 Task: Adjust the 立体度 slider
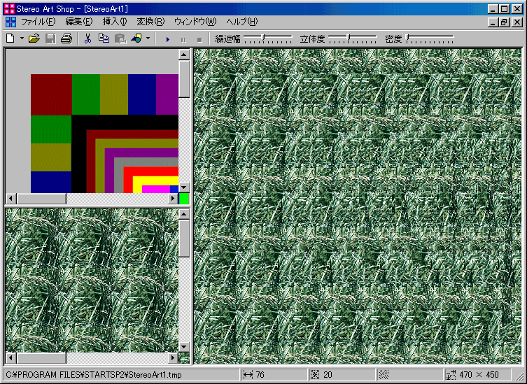353,38
